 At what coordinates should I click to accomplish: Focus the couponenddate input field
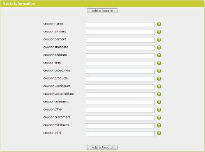120,56
